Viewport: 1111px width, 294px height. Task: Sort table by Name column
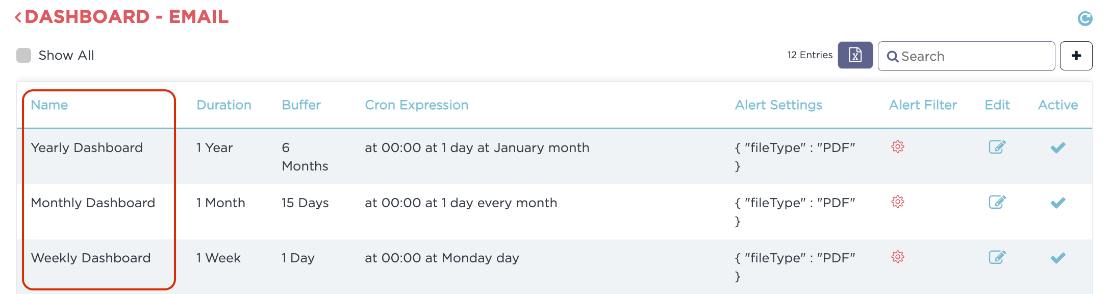click(49, 105)
